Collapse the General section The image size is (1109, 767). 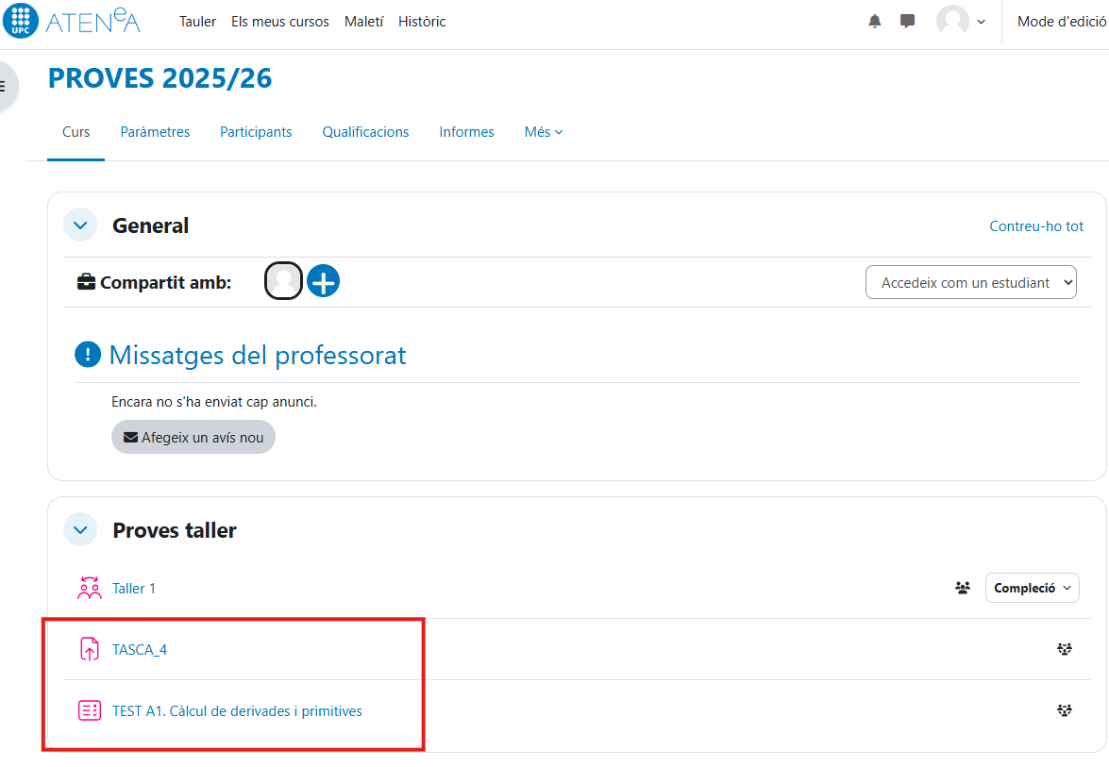click(x=80, y=225)
